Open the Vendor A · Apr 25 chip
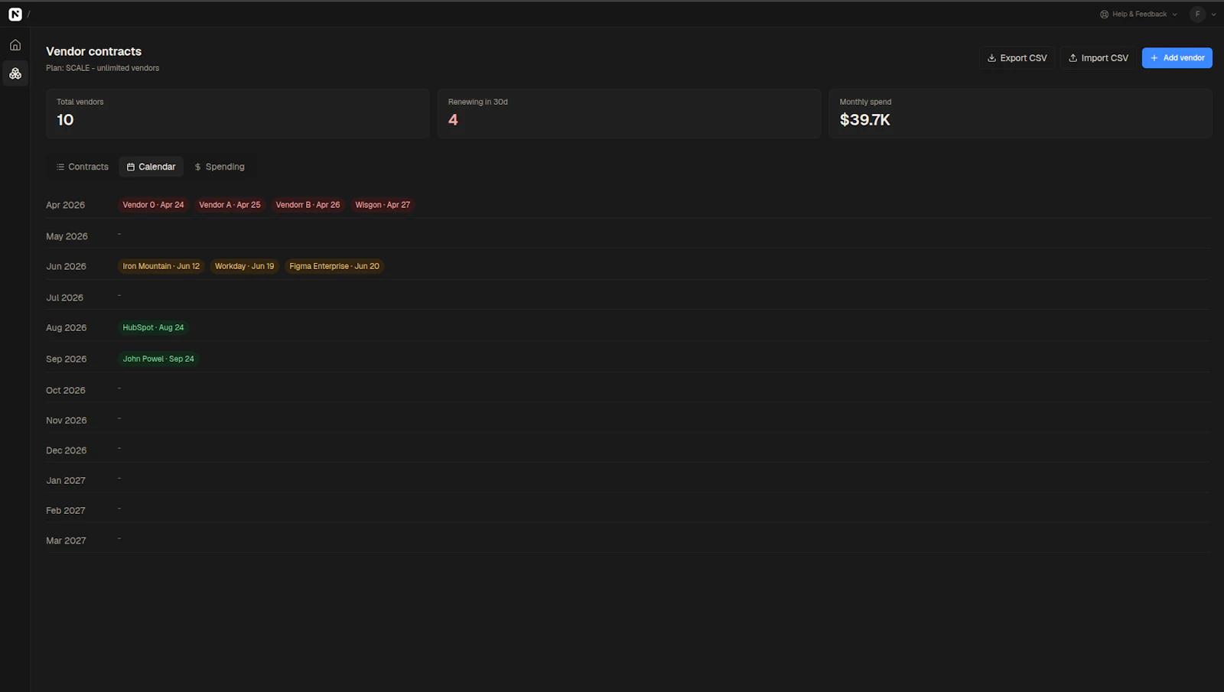 229,205
